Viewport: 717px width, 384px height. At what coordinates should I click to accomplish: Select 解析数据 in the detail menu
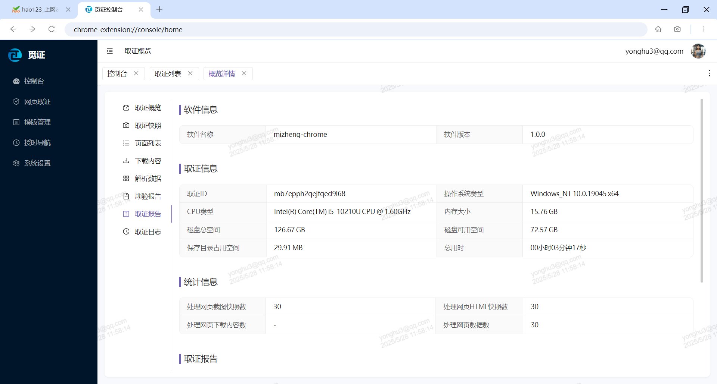(148, 179)
